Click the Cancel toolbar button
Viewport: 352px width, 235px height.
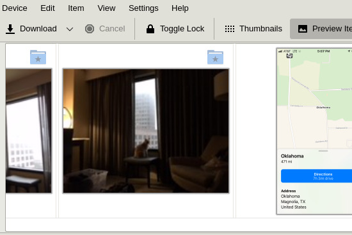105,29
